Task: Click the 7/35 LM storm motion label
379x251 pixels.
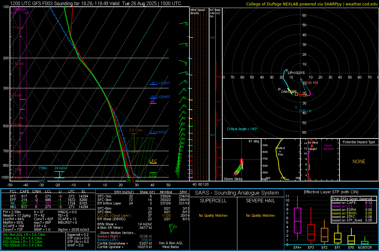Action: tap(305, 111)
